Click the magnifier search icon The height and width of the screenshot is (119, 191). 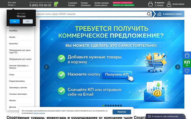(149, 14)
